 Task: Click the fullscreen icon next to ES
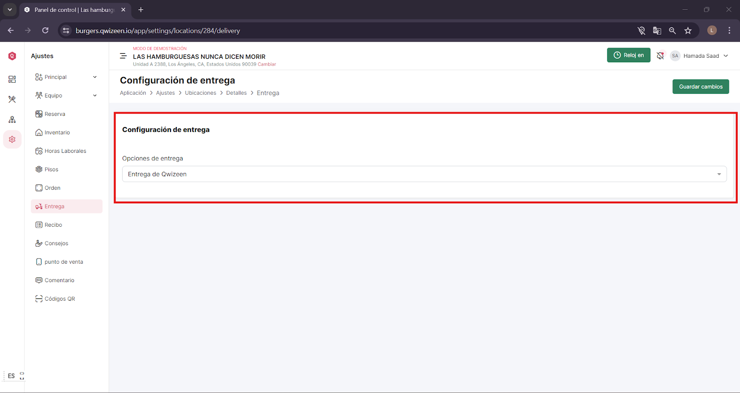pos(22,376)
